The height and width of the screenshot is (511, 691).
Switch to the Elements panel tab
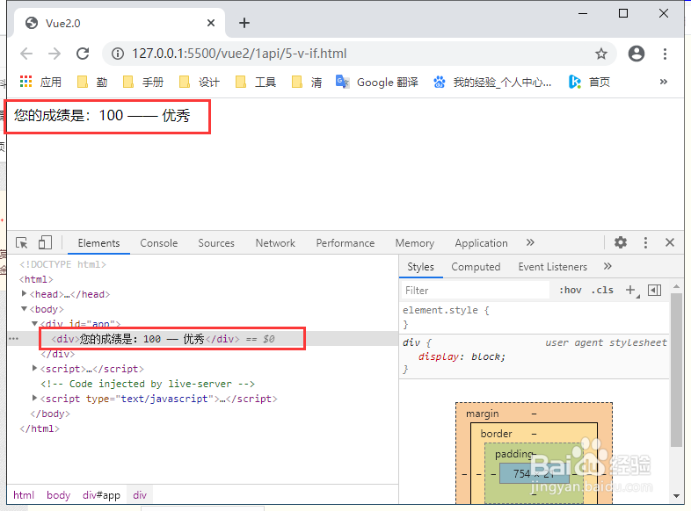pos(98,243)
